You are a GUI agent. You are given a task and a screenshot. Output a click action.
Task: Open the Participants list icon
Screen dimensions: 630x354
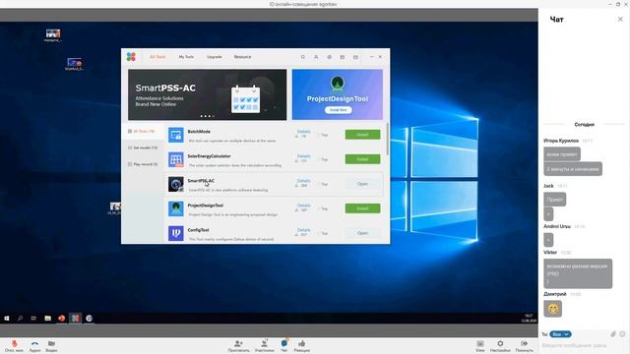264,343
